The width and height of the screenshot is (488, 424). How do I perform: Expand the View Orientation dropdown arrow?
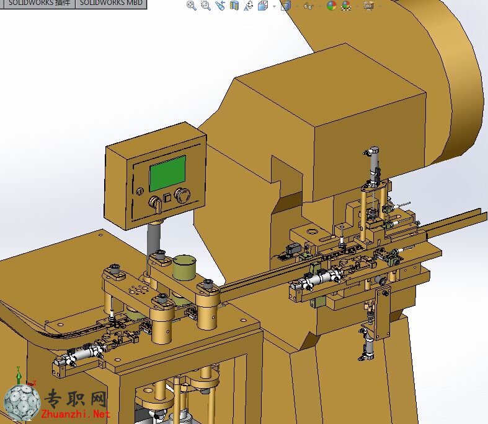[x=274, y=6]
